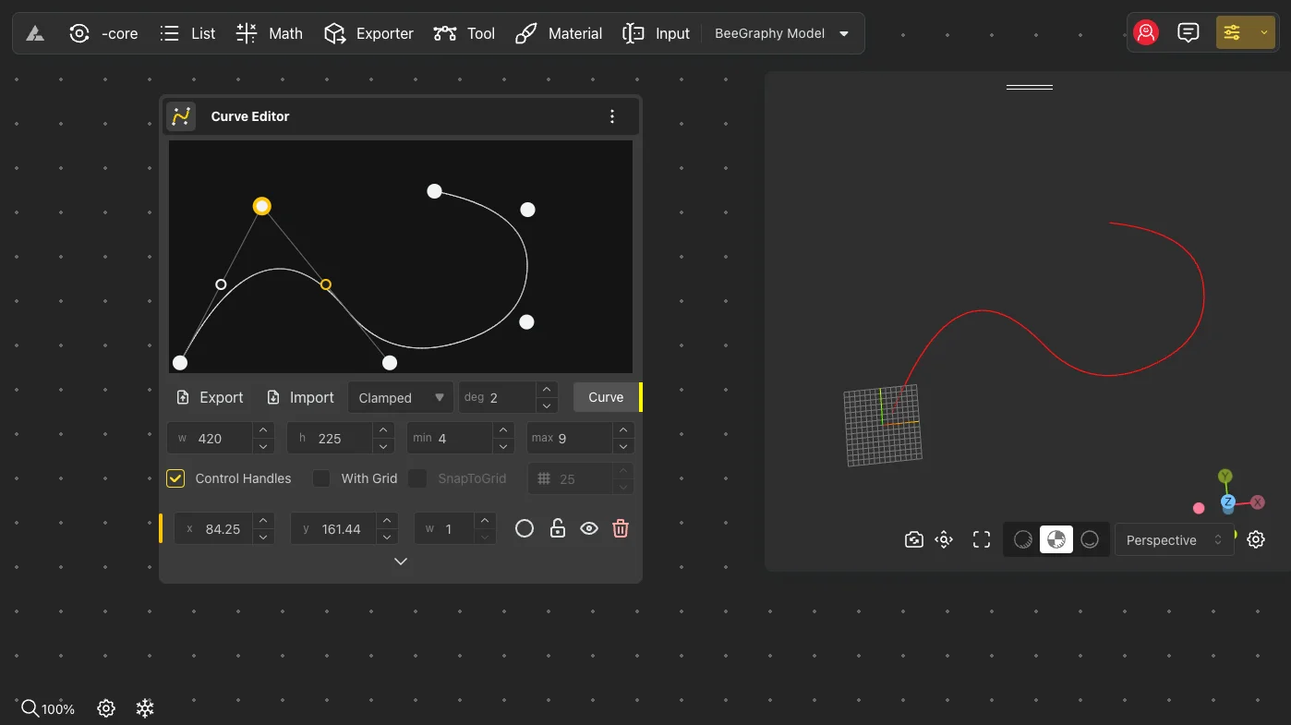Open the Input category
Image resolution: width=1291 pixels, height=725 pixels.
(x=656, y=33)
